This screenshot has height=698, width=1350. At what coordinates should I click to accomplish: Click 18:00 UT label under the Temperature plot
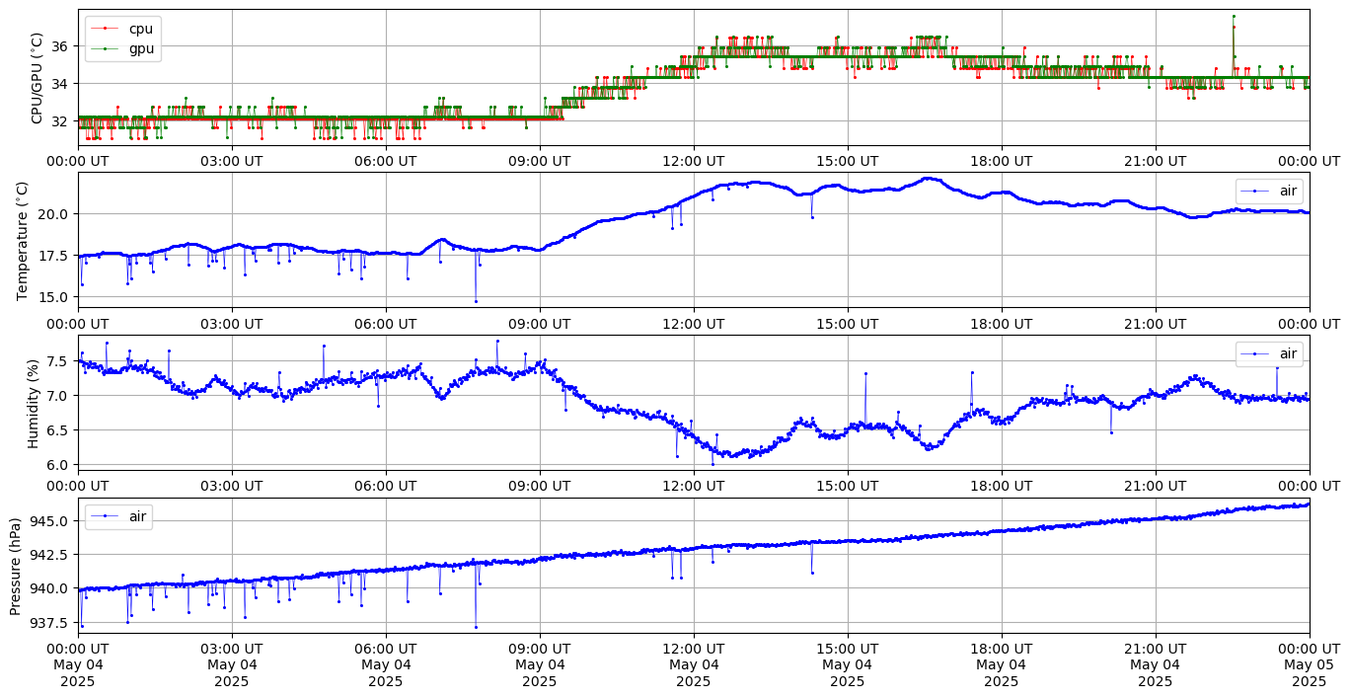[x=1002, y=323]
